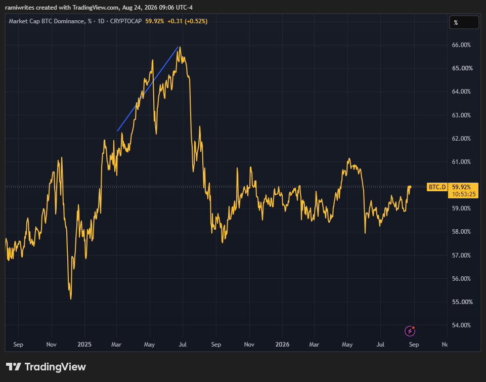Screen dimensions: 486x382
Task: Click the TradingView logo
Action: pyautogui.click(x=46, y=367)
